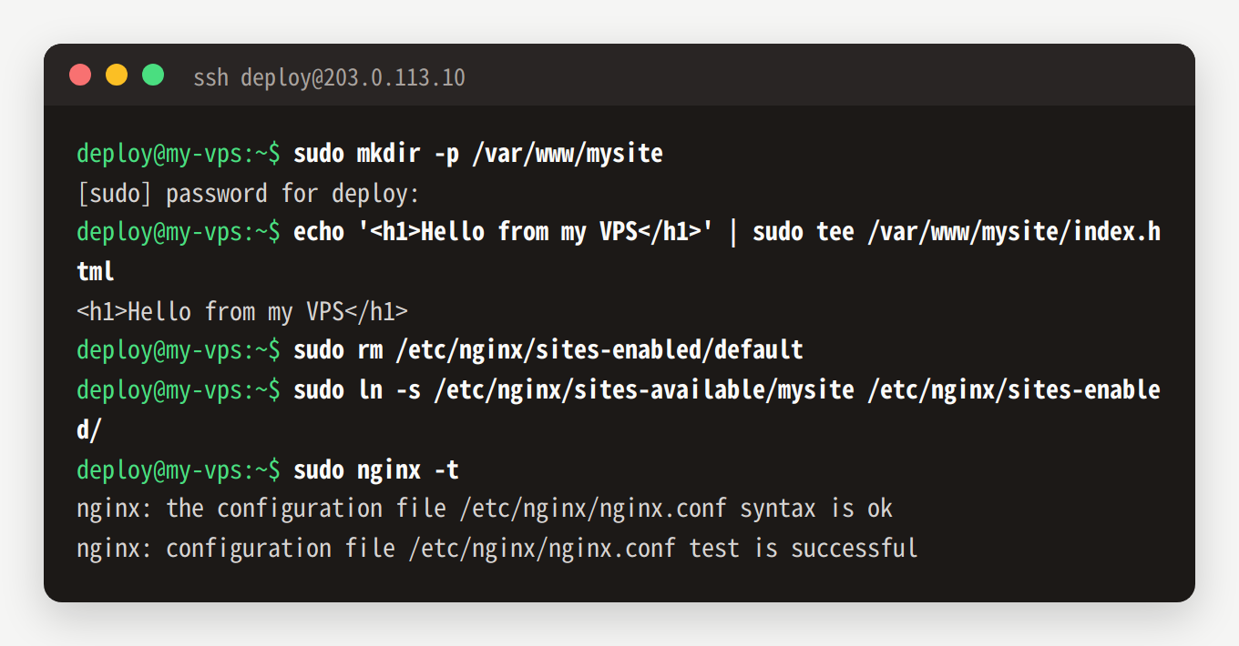Click the sudo mkdir -p /var/www/mysite command
This screenshot has height=646, width=1239.
477,154
